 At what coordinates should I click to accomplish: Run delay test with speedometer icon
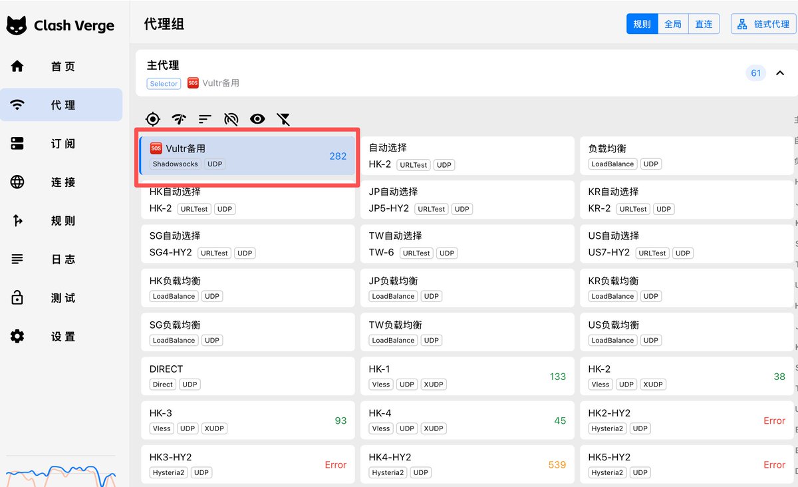pyautogui.click(x=179, y=119)
